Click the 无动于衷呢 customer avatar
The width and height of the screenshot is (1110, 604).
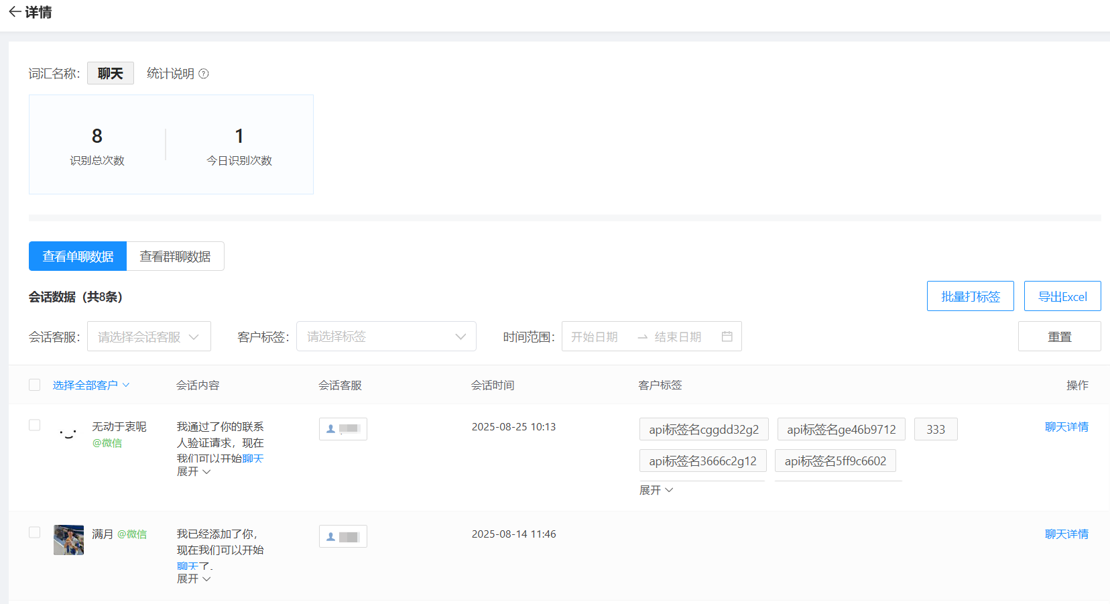pyautogui.click(x=68, y=433)
